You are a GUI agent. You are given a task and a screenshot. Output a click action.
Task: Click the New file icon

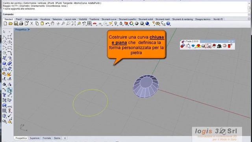click(x=5, y=24)
